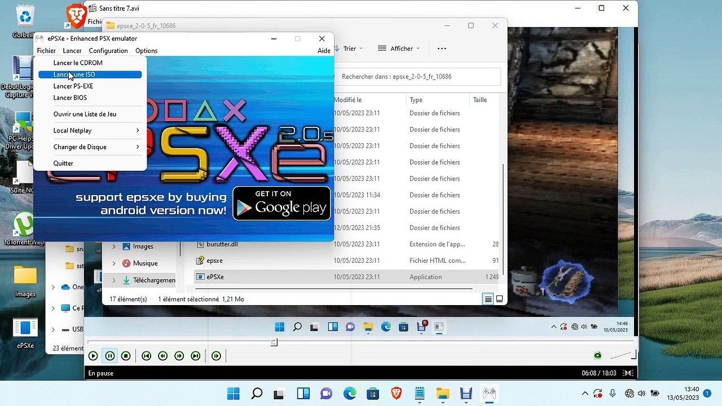Image resolution: width=722 pixels, height=406 pixels.
Task: Select the PC HelpSoft Driver Updater shortcut
Action: pyautogui.click(x=21, y=131)
